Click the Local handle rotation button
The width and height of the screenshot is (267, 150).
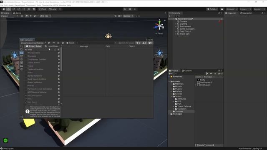53,9
